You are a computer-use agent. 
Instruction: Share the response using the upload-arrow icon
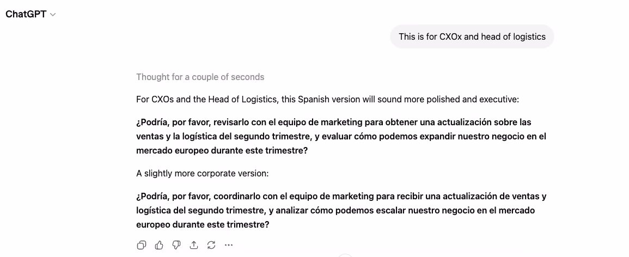(x=194, y=245)
